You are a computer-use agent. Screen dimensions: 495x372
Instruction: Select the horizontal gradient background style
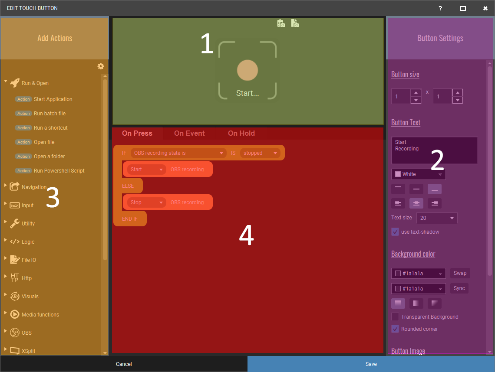coord(416,303)
